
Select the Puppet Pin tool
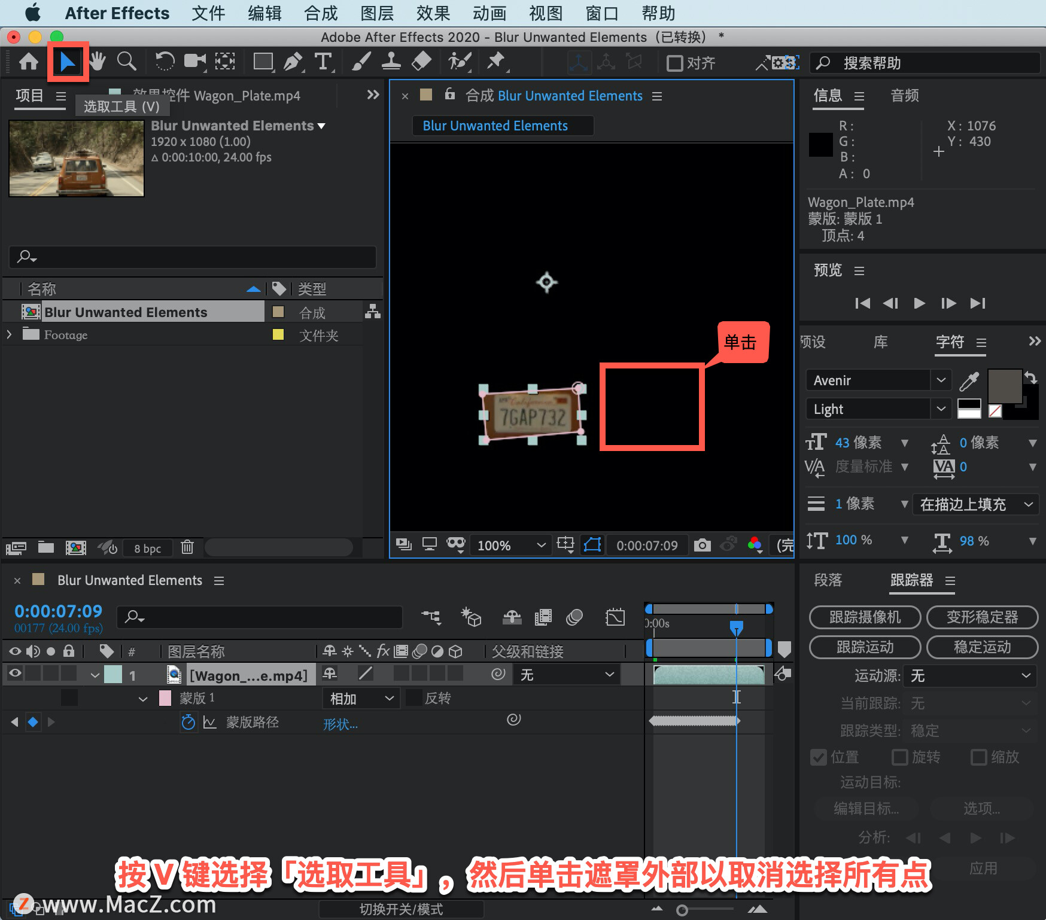(496, 62)
